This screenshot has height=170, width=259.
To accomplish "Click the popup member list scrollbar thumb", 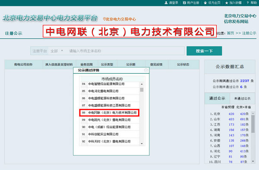I will (x=142, y=90).
